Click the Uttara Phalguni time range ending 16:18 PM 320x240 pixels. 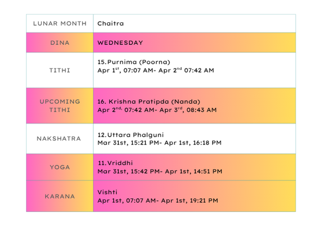[x=159, y=142]
